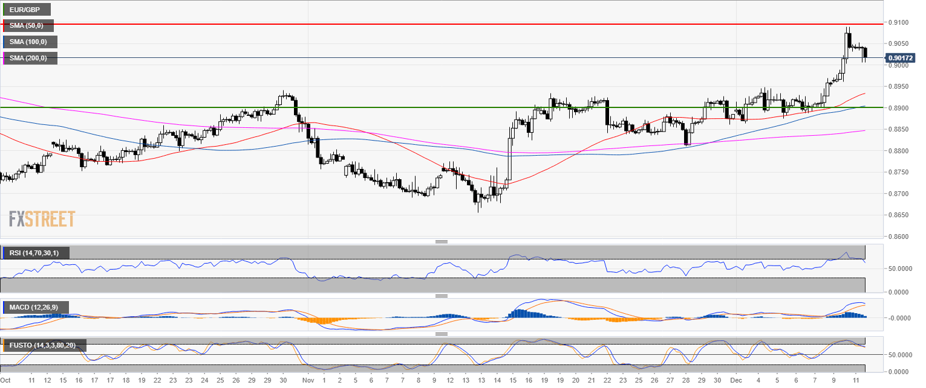The width and height of the screenshot is (926, 388).
Task: Click the Dec label on the date axis
Action: click(x=735, y=381)
